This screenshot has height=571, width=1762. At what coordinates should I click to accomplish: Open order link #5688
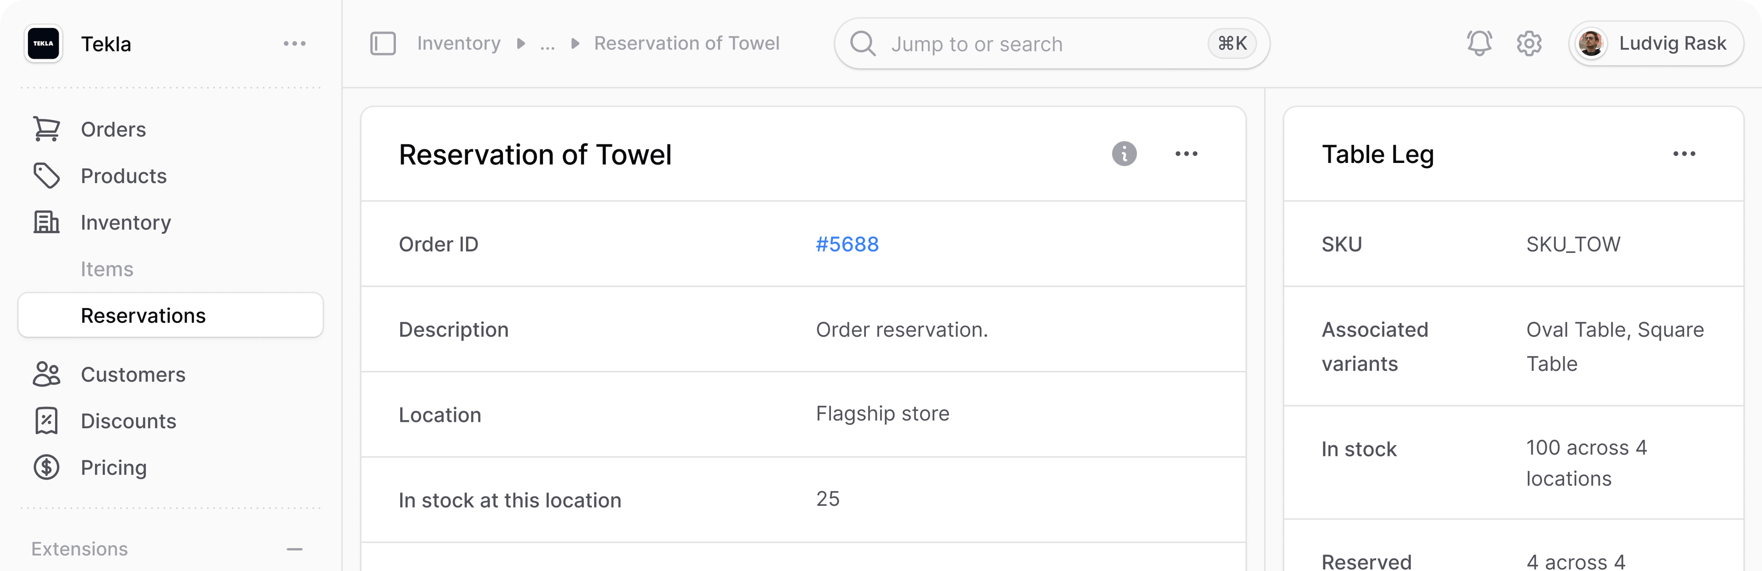[x=847, y=244]
